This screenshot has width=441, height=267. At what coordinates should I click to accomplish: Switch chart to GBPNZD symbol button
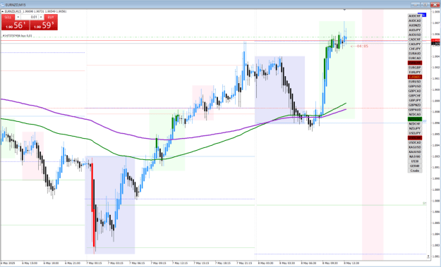click(415, 105)
